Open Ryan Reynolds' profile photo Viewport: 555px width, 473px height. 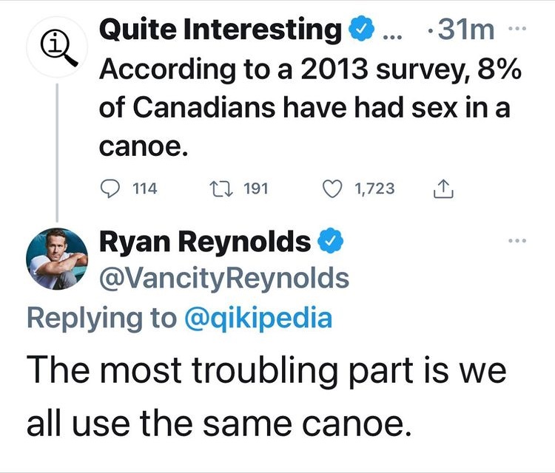pos(57,258)
